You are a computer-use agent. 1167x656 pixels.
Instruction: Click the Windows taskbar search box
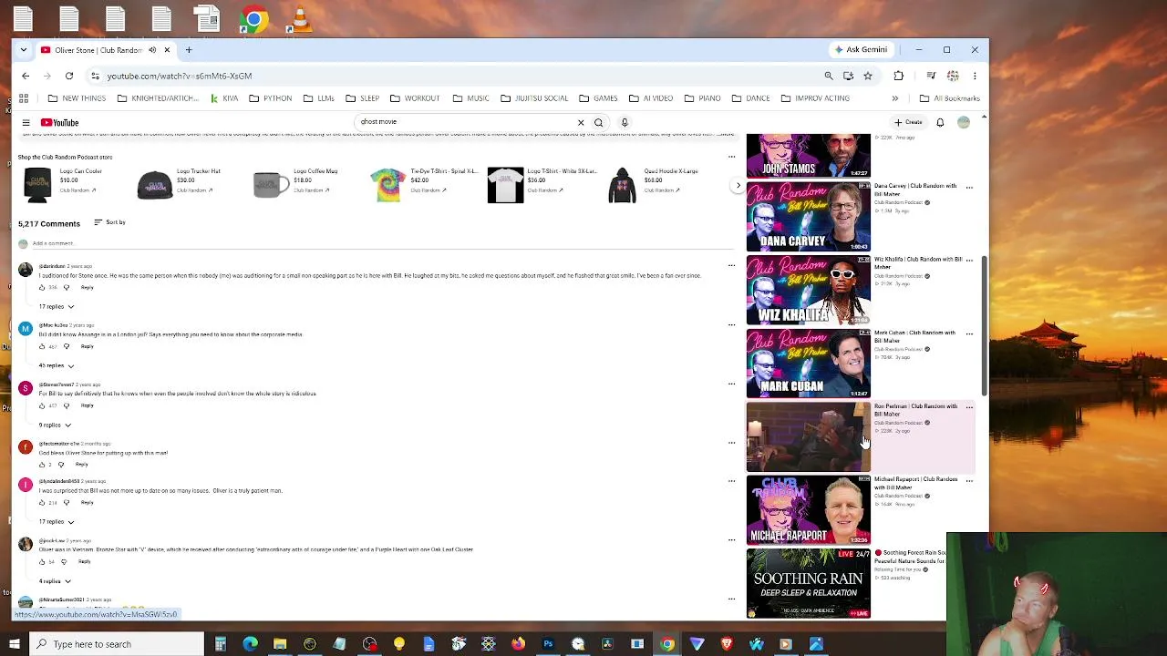click(116, 644)
